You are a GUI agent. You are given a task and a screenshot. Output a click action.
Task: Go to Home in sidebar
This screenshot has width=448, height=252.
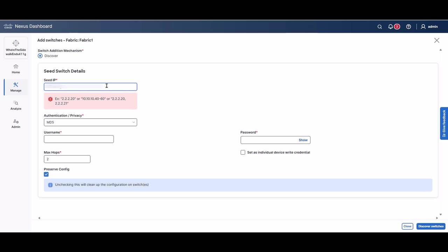pyautogui.click(x=16, y=69)
